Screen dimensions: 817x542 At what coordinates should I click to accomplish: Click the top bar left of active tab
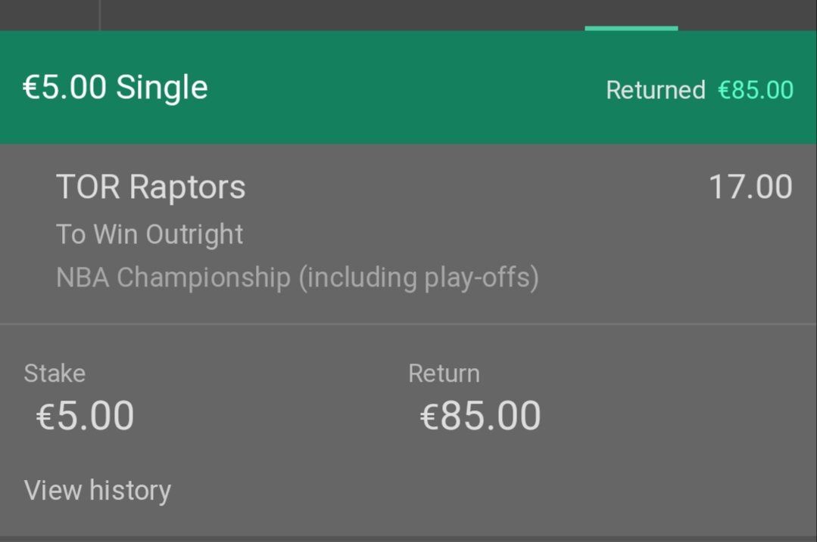click(x=342, y=15)
